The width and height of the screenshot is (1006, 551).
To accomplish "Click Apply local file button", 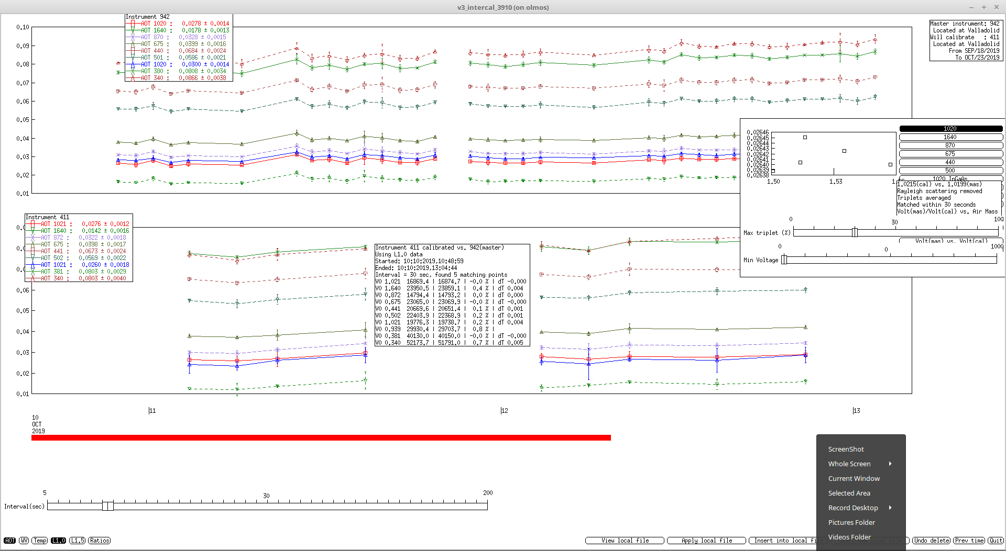I will click(706, 541).
